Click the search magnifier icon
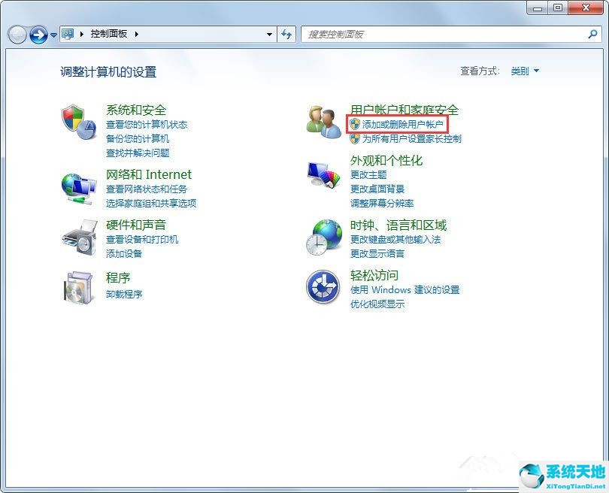This screenshot has width=609, height=493. pyautogui.click(x=594, y=34)
